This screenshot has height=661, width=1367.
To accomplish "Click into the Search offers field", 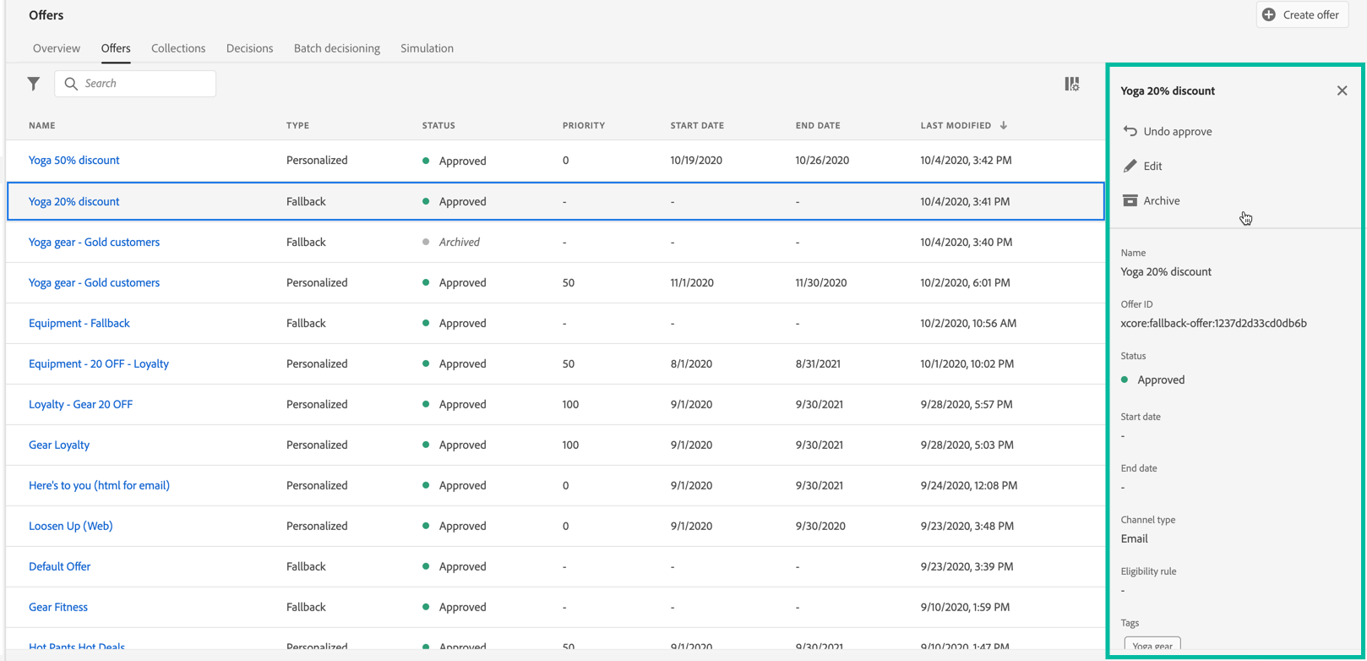I will tap(144, 84).
